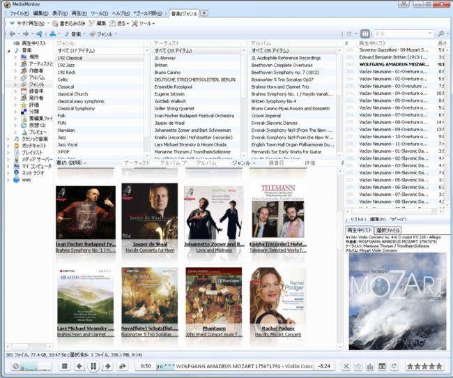Click the blue up-level navigation icon

[x=40, y=34]
